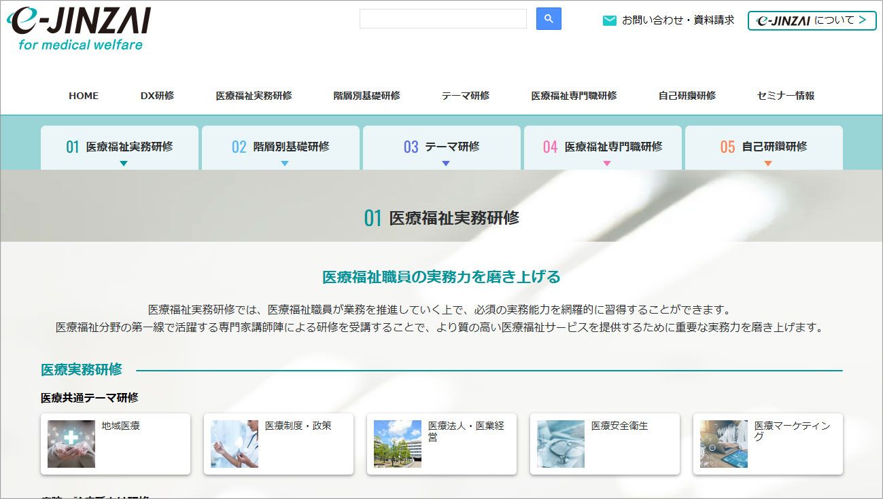Click the 医療福祉職員の実務力を磨き上げる headline
The image size is (883, 499).
coord(441,277)
